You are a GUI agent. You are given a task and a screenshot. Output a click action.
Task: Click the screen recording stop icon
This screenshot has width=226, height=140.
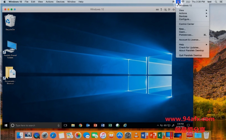tap(173, 2)
